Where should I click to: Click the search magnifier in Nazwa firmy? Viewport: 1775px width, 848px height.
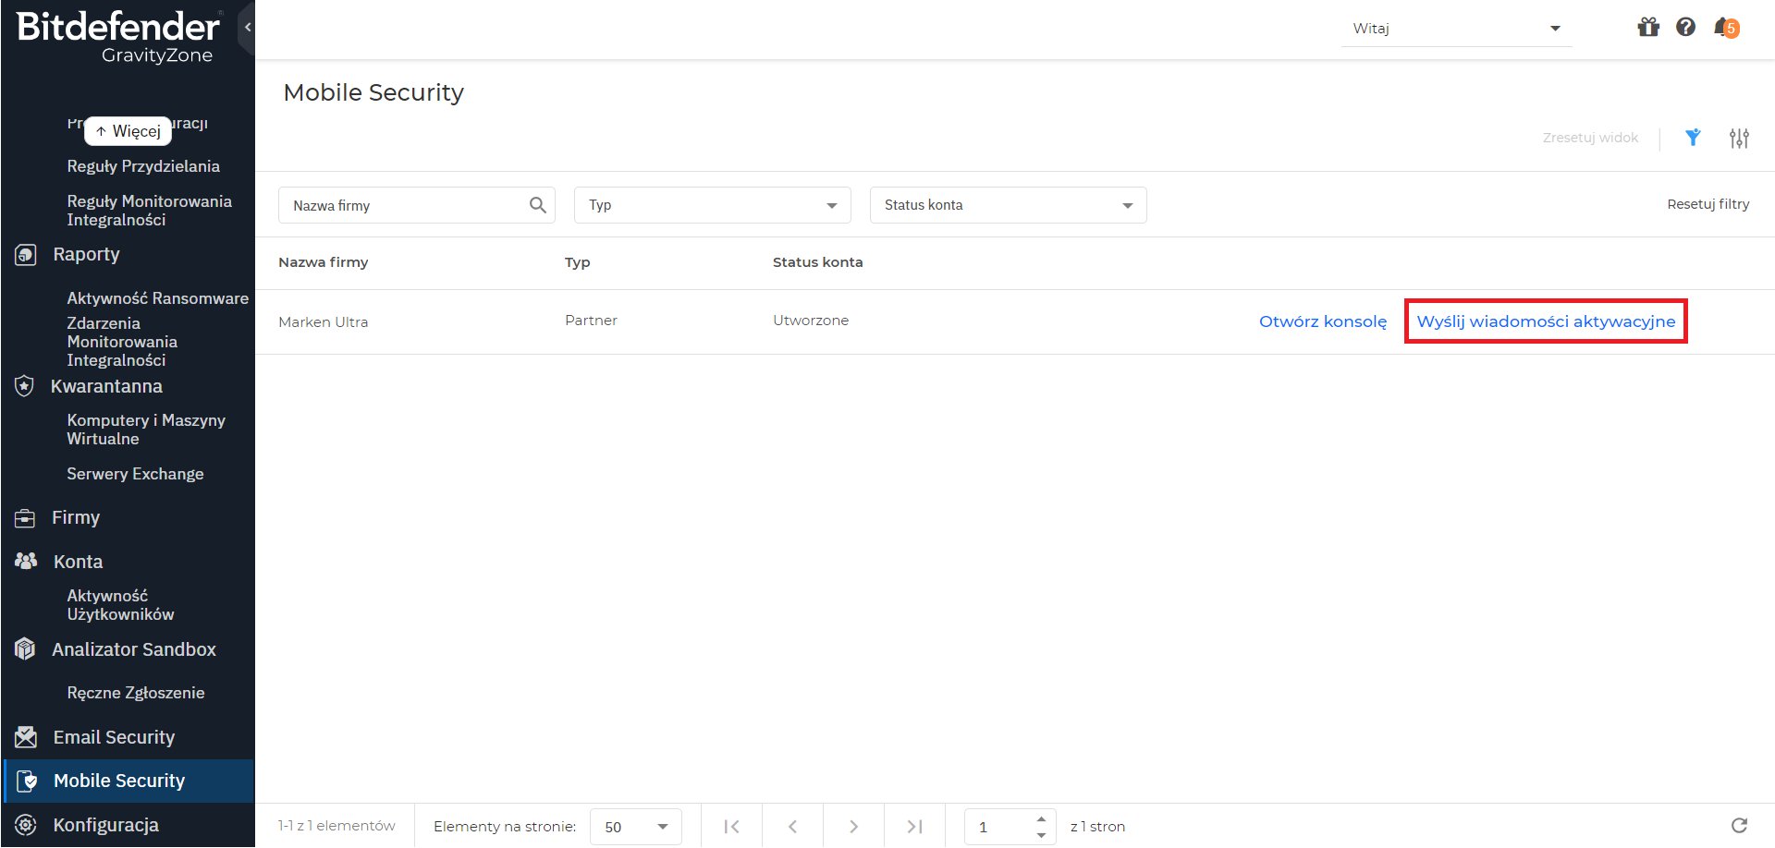coord(537,205)
